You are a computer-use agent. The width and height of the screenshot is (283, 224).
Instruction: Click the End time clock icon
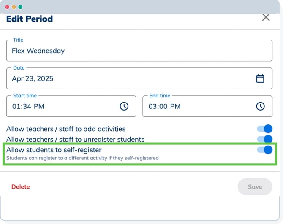coord(260,106)
